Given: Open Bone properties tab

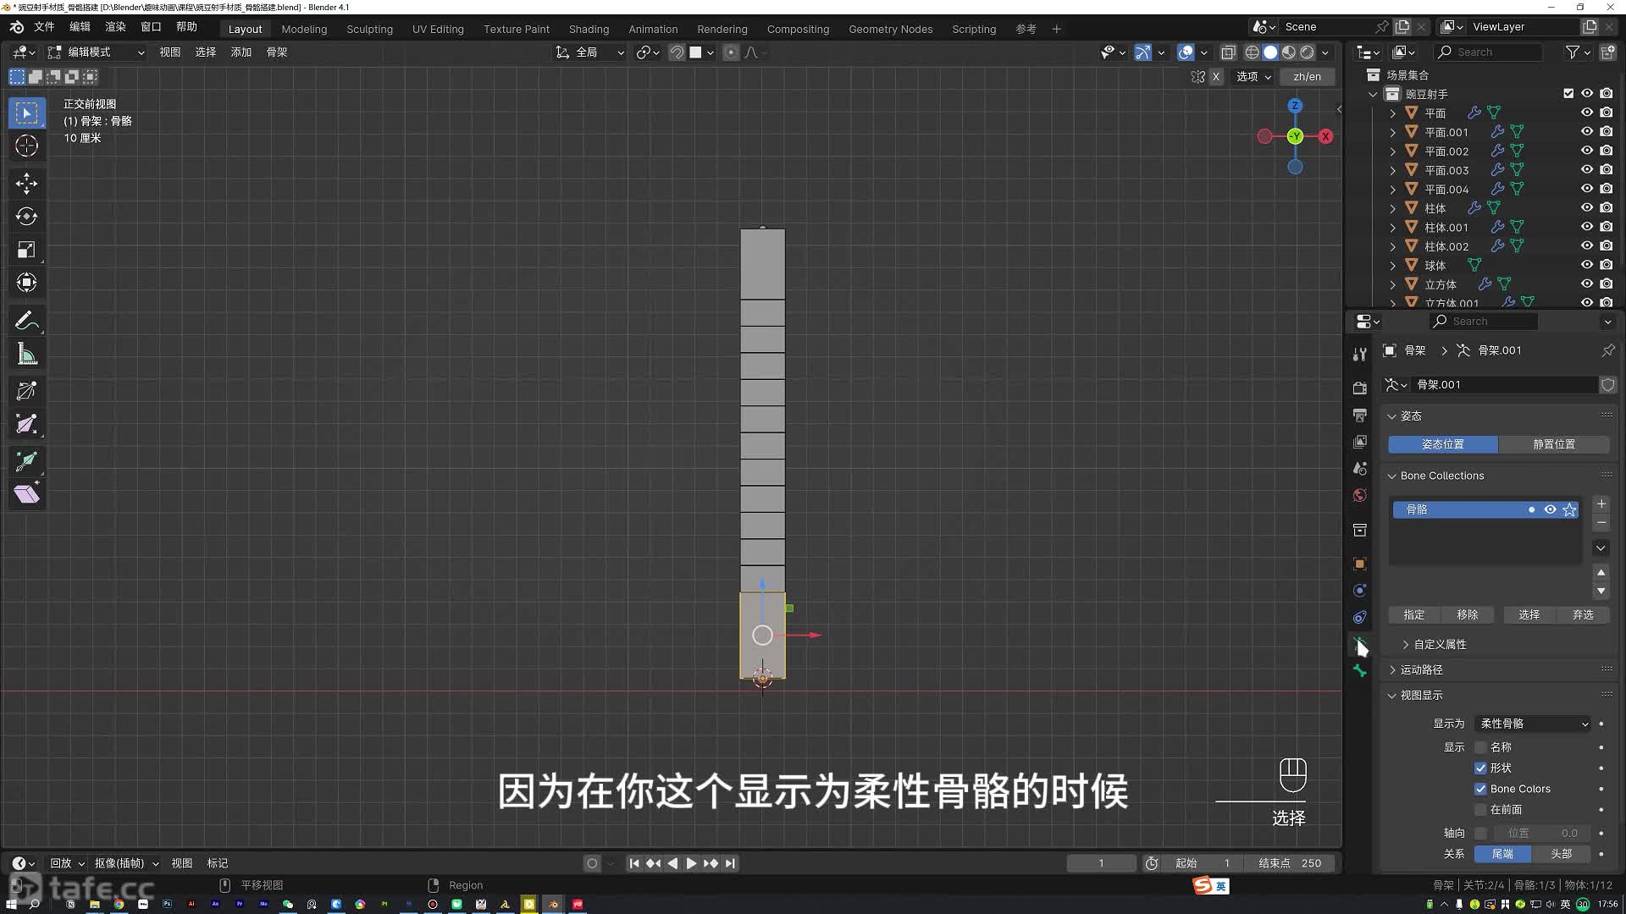Looking at the screenshot, I should (1359, 671).
